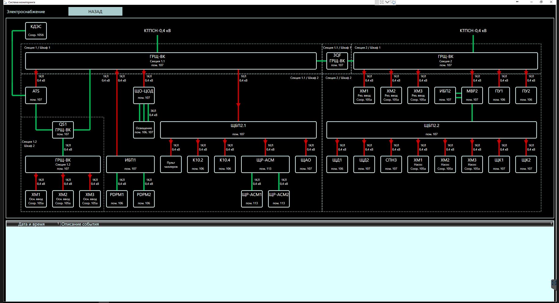Open the ATS block in room 107
The width and height of the screenshot is (559, 303).
pos(36,95)
